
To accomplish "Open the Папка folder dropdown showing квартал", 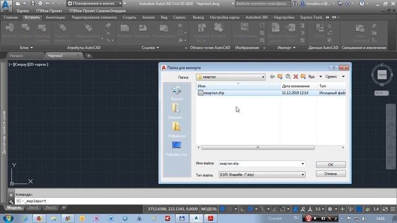I will coord(231,77).
